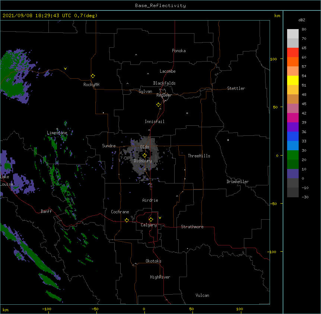Select the dark green 20-10 dBZ legend swatch
321x314 pixels.
[x=293, y=164]
